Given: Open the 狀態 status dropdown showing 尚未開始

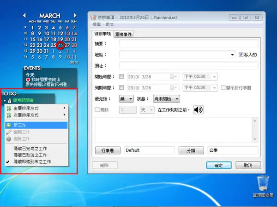Looking at the screenshot, I should (166, 99).
